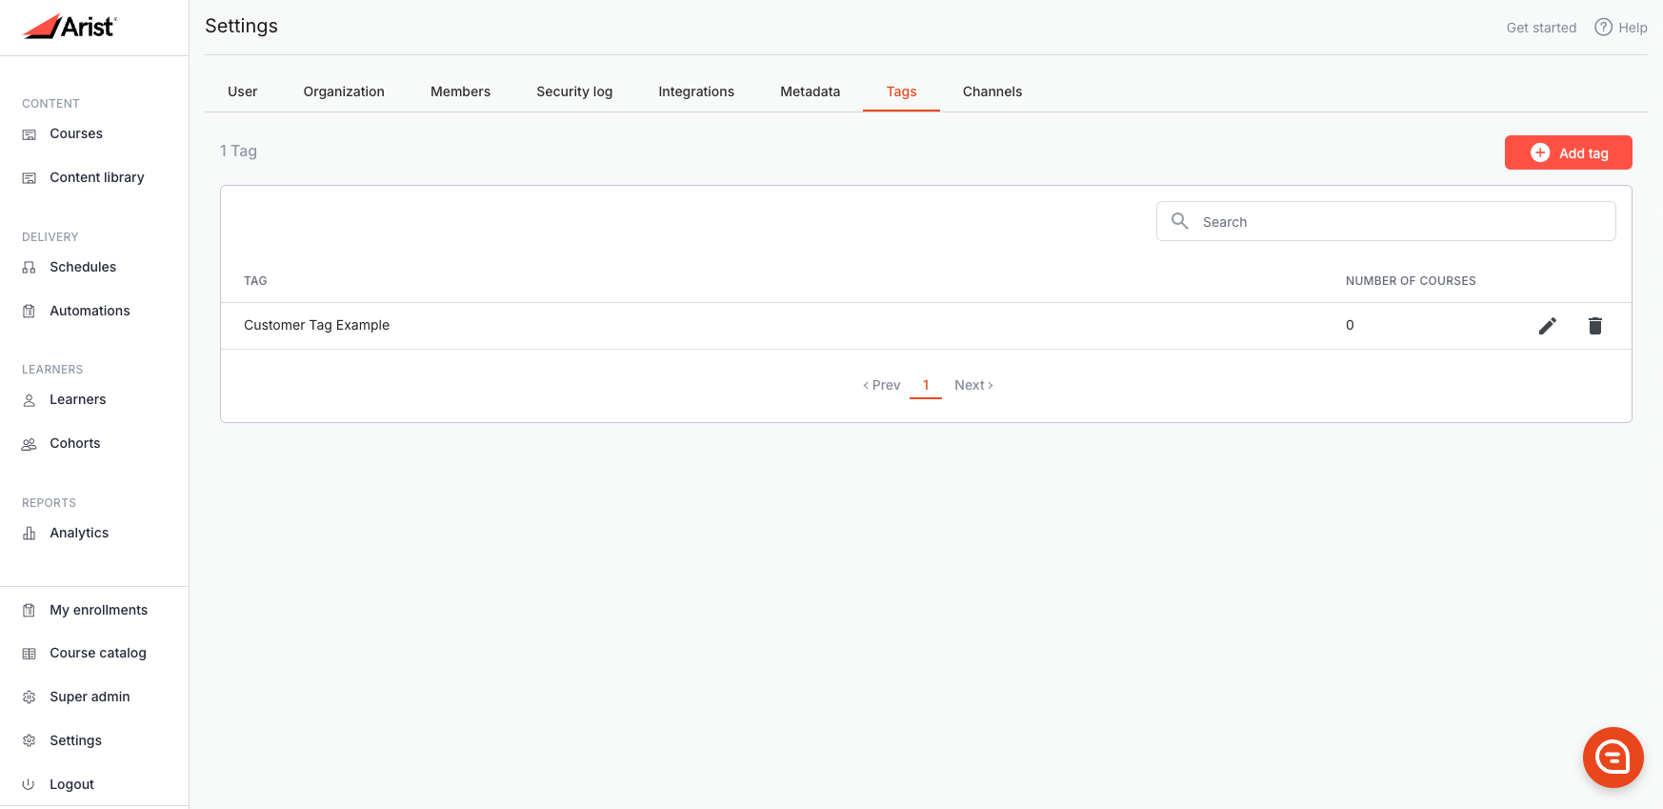Screen dimensions: 1663x809
Task: Click the Arist logo
Action: pyautogui.click(x=70, y=27)
